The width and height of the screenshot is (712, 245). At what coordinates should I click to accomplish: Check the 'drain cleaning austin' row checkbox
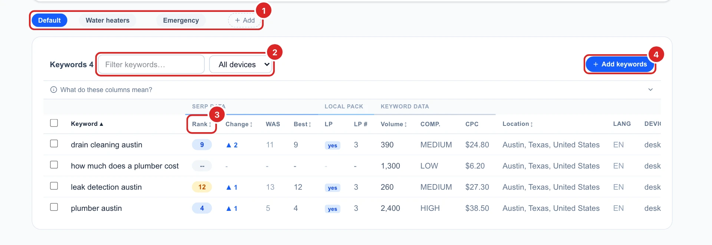[x=54, y=144]
